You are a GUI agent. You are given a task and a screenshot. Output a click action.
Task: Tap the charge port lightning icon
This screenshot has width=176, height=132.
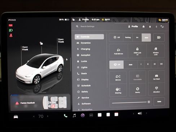point(67,60)
